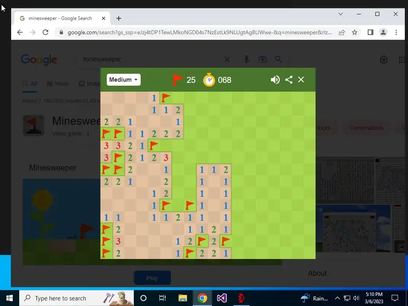Clear the Google search box
The height and width of the screenshot is (306, 408).
click(227, 60)
